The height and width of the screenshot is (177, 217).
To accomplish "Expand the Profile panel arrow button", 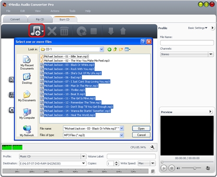I will (x=212, y=28).
